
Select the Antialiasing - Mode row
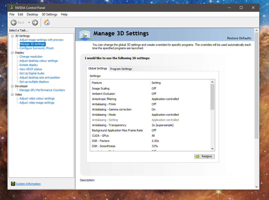pos(150,115)
